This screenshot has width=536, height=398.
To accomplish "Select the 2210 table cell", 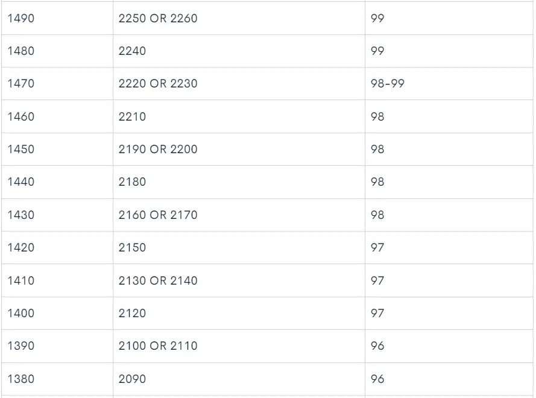I will click(133, 116).
